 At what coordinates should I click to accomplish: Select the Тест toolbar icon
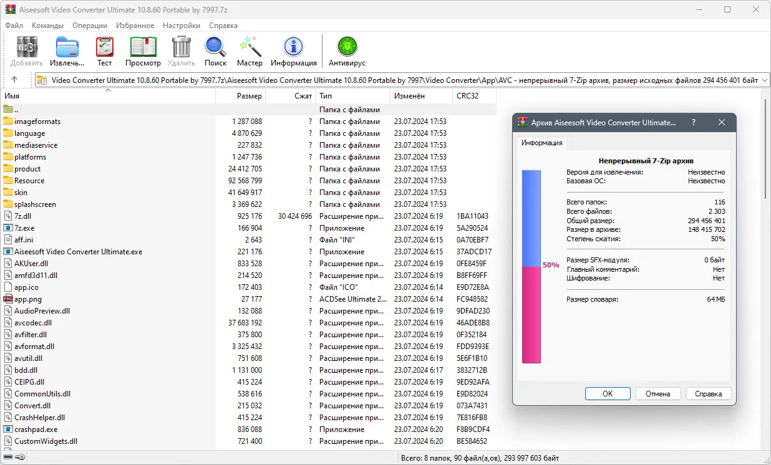(104, 51)
